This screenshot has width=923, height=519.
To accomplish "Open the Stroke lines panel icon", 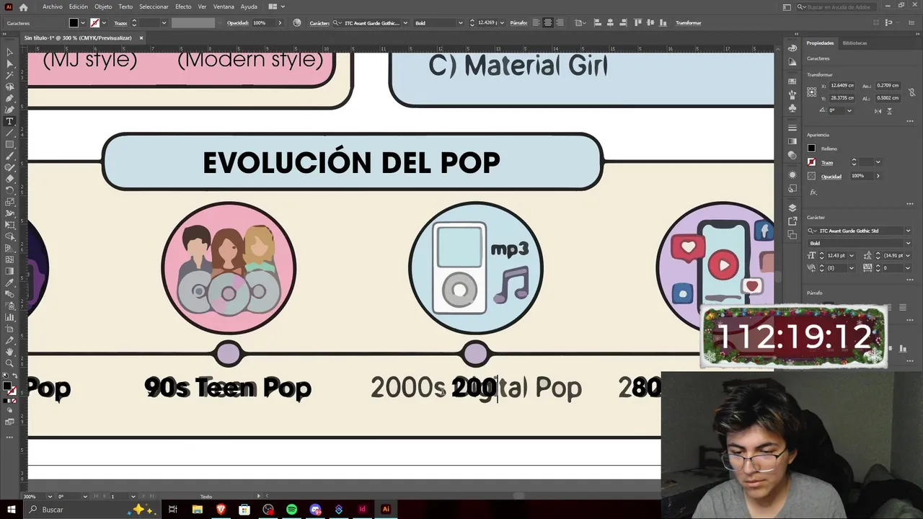I will (x=792, y=128).
